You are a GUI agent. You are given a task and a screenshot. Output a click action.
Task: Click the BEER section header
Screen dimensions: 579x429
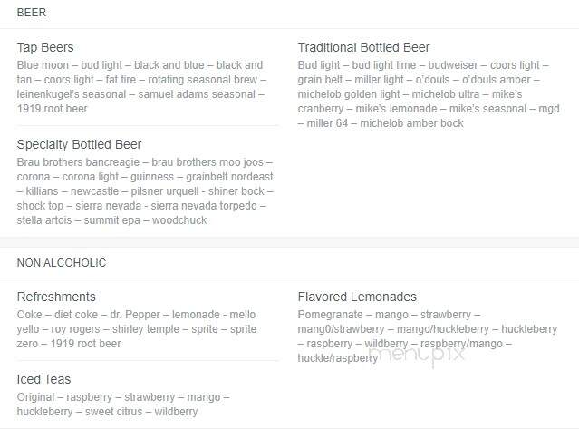32,13
